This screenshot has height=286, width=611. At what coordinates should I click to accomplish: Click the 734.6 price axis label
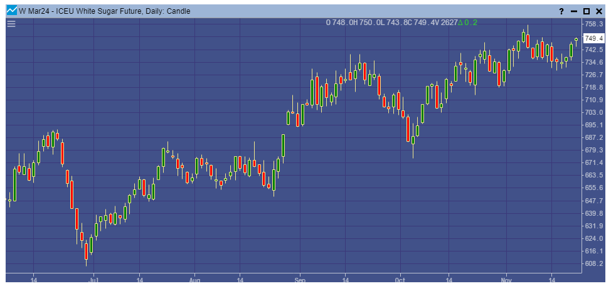(593, 62)
